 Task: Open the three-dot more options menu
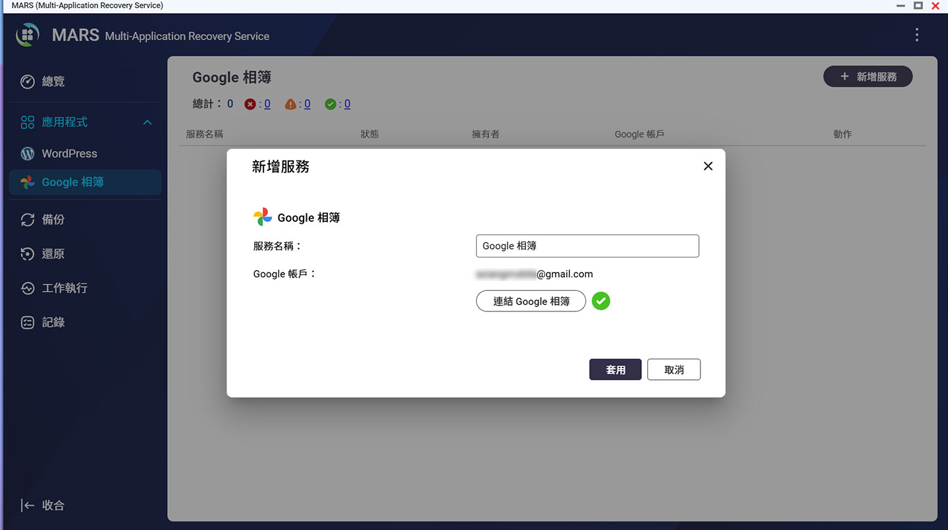click(x=916, y=35)
